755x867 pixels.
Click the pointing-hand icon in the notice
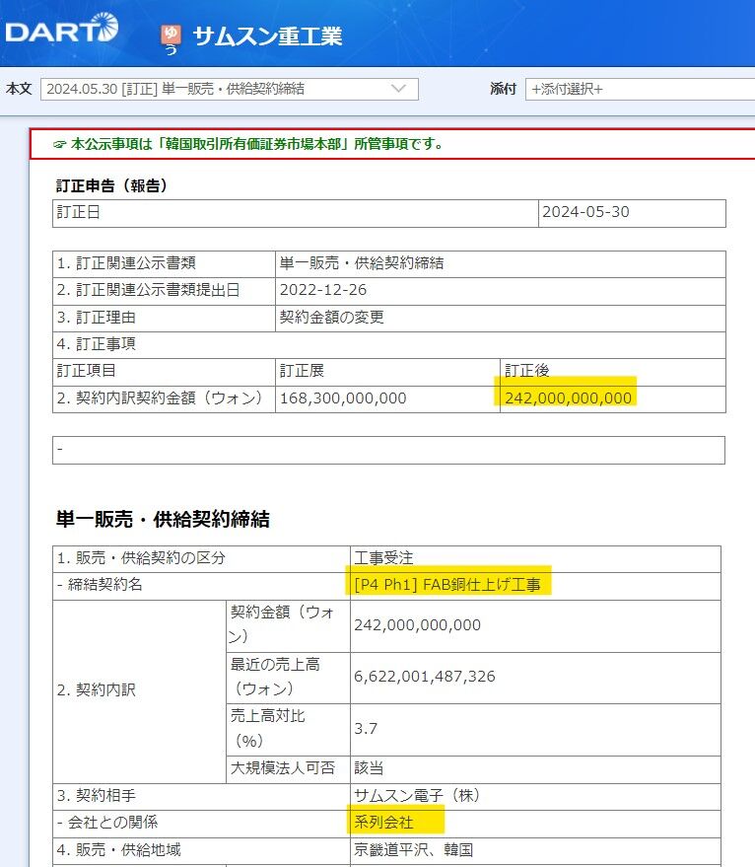pos(60,145)
